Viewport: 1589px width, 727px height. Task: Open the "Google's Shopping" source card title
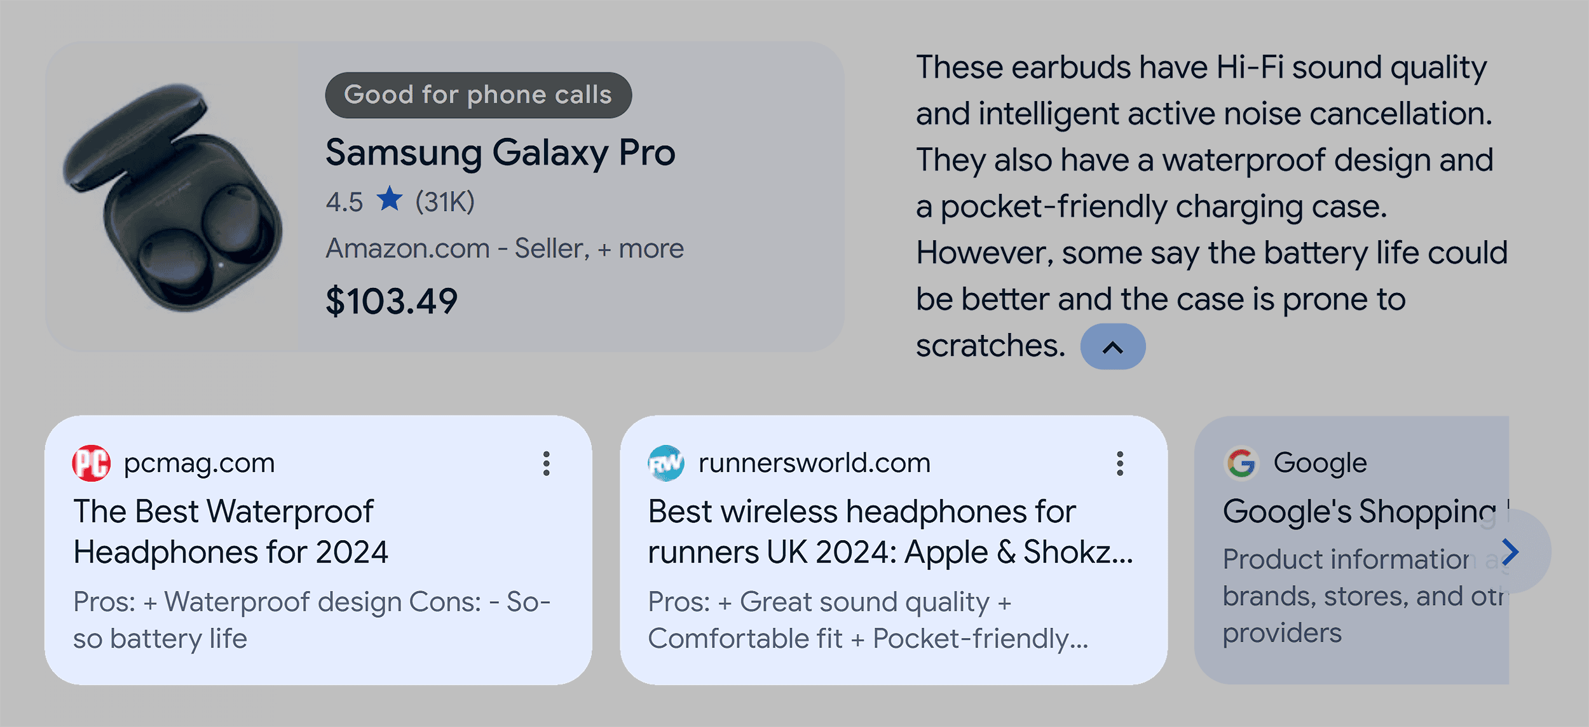click(1359, 512)
